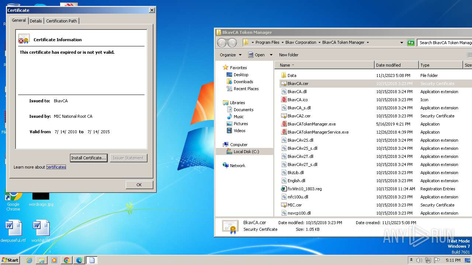
Task: Sort files by Name column header
Action: (x=324, y=65)
